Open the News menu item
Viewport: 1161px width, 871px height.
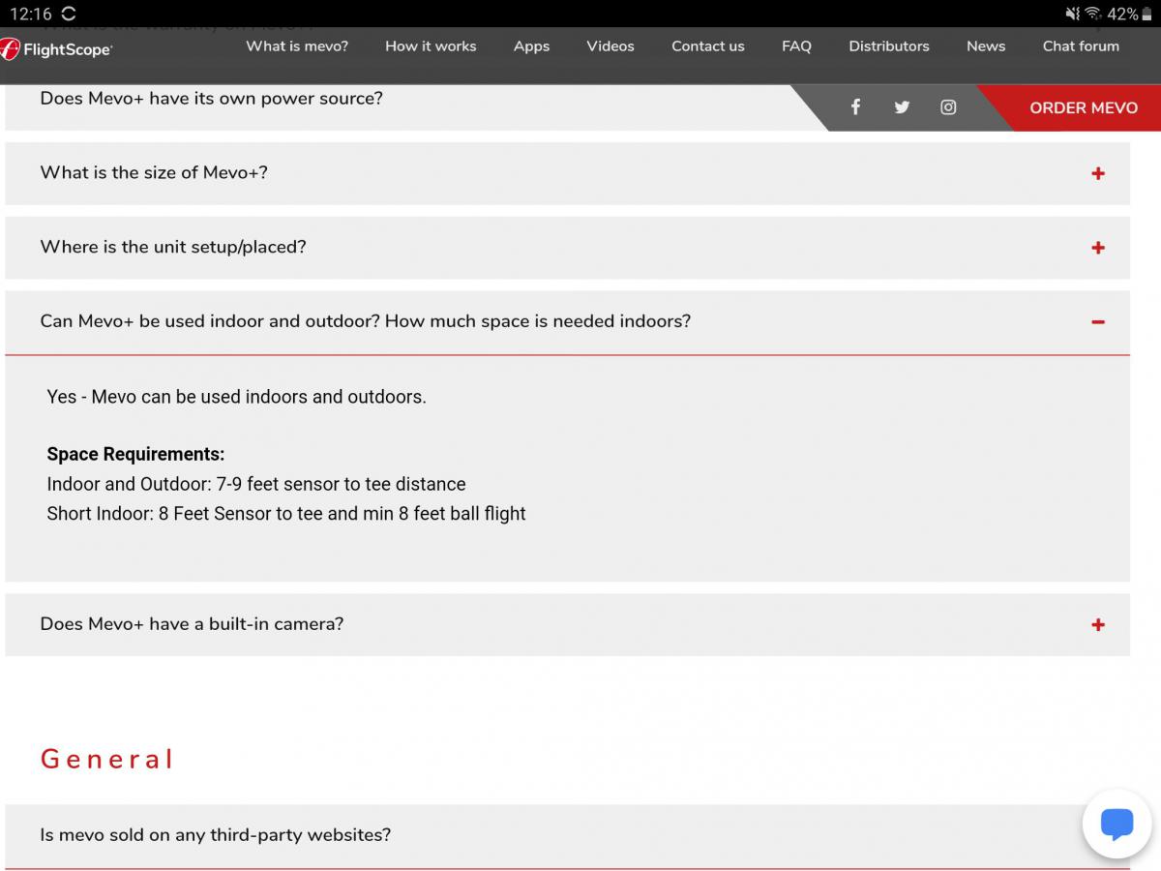pyautogui.click(x=986, y=45)
